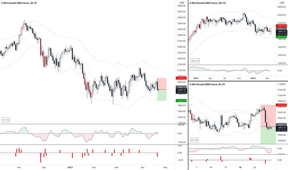Viewport: 288px width, 170px height.
Task: Click the Oct label on weekly time axis
Action: [x=239, y=78]
